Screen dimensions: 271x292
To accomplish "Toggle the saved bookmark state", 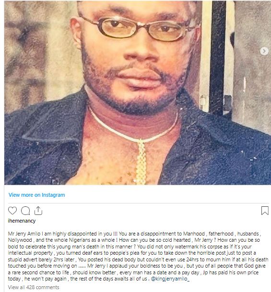I will tap(265, 211).
